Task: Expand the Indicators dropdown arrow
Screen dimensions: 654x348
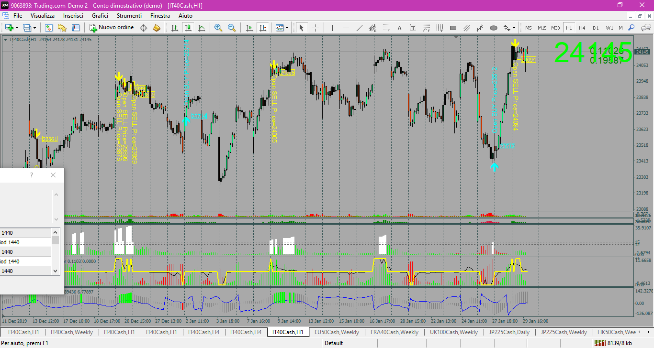Action: click(x=287, y=28)
